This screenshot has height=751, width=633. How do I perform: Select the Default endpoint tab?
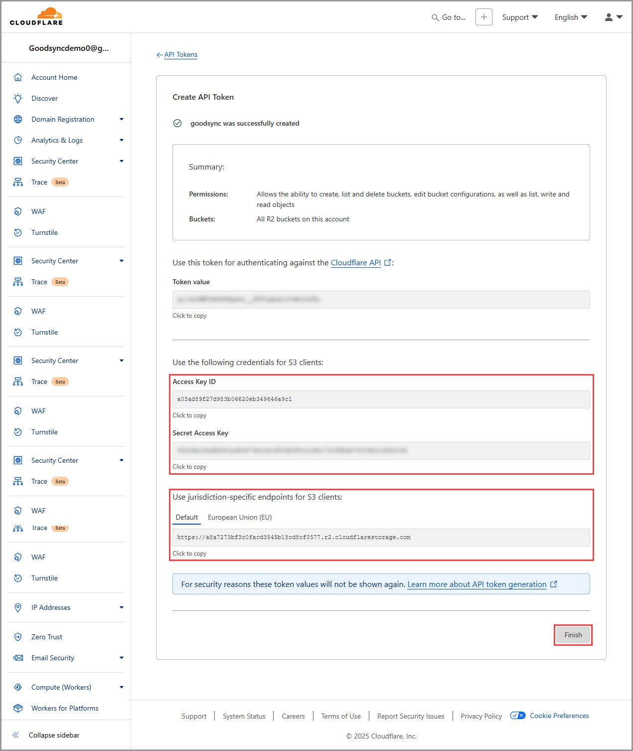pos(187,517)
